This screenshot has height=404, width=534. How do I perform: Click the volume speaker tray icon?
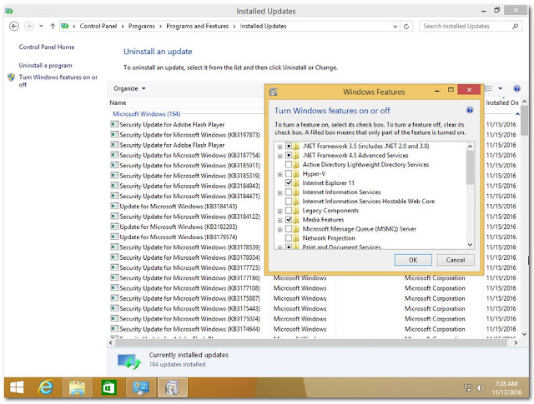(x=481, y=387)
